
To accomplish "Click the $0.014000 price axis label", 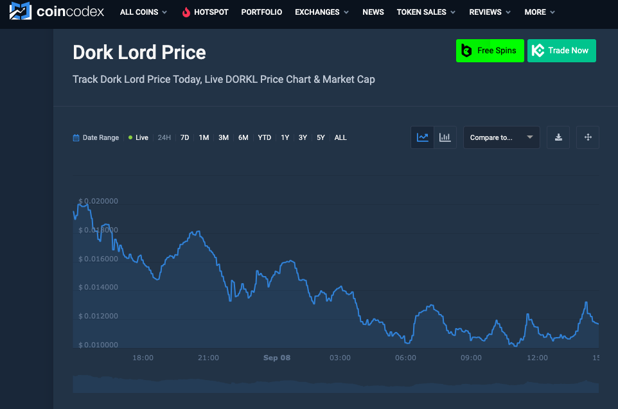I will tap(98, 287).
